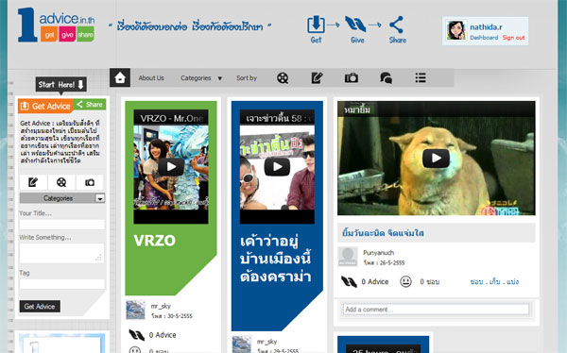This screenshot has height=353, width=567.
Task: Open the chat bubbles icon in navbar
Action: pos(386,77)
